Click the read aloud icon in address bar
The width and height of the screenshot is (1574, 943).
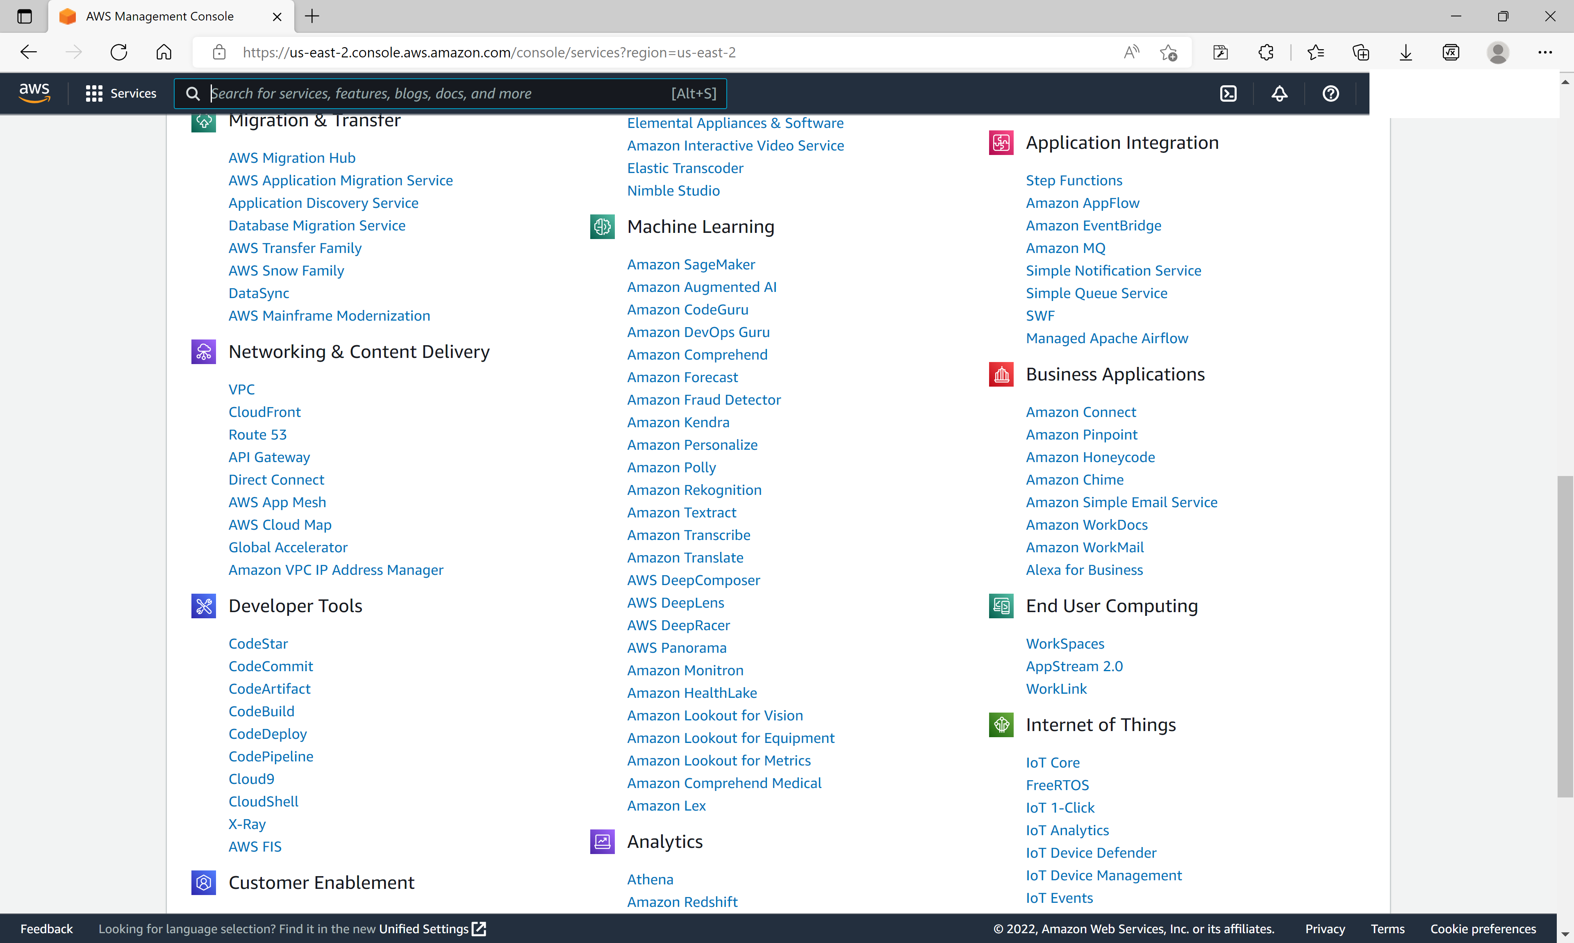coord(1131,52)
